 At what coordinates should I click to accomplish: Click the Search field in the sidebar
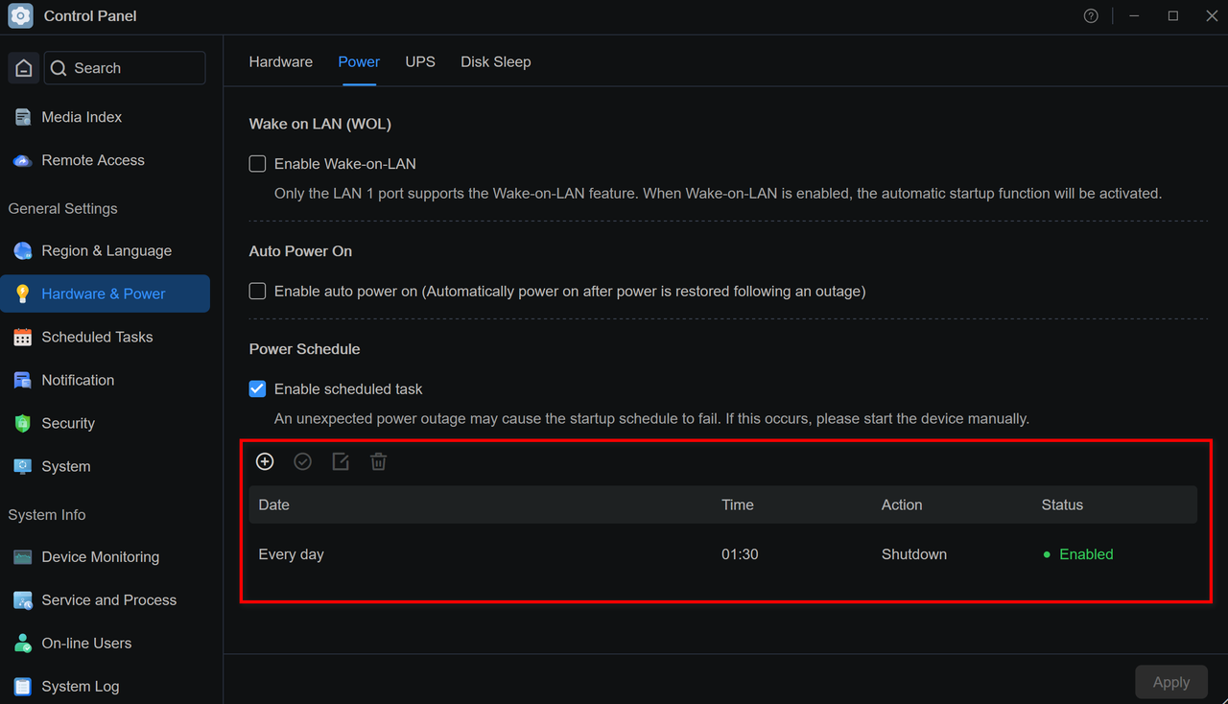[125, 68]
